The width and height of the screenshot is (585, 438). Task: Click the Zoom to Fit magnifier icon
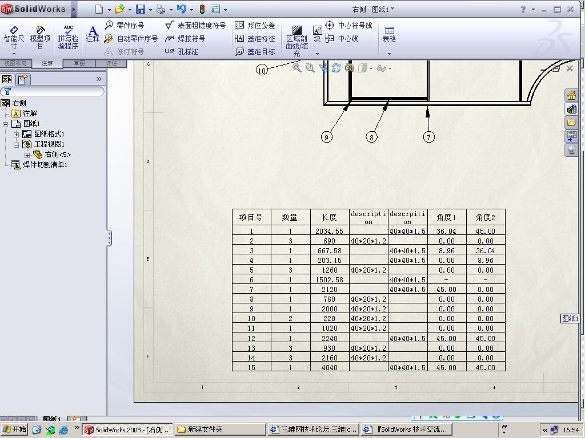tap(297, 68)
